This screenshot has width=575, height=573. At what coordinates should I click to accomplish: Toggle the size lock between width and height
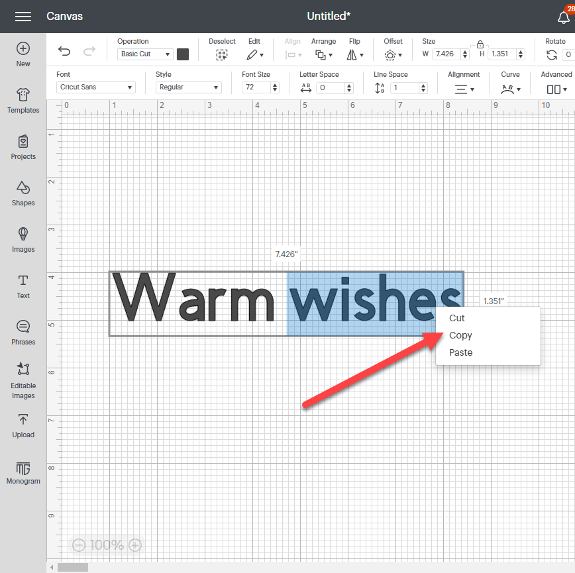(480, 44)
